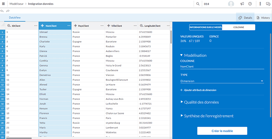Viewport: 272px width, 139px height.
Task: Click the PaysClient dimension icon
Action: coord(75,26)
